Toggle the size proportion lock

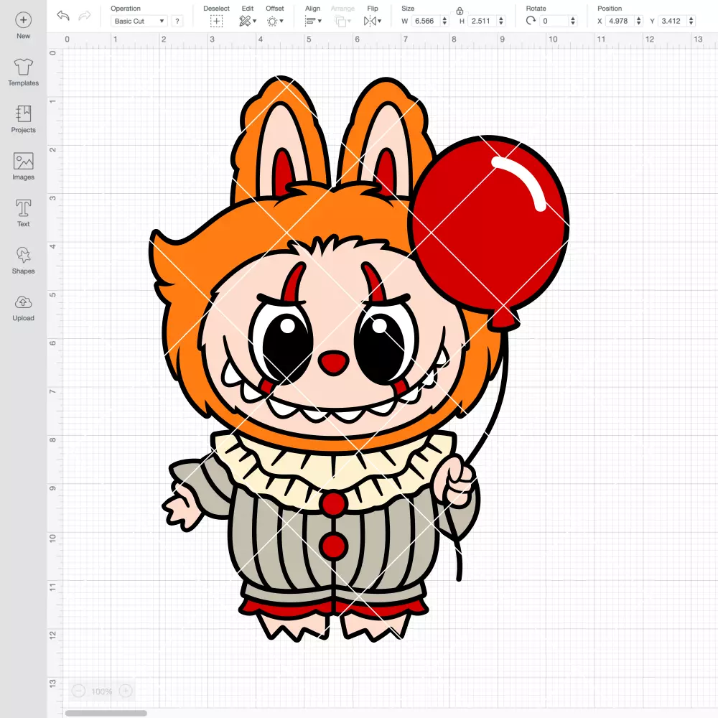click(460, 11)
